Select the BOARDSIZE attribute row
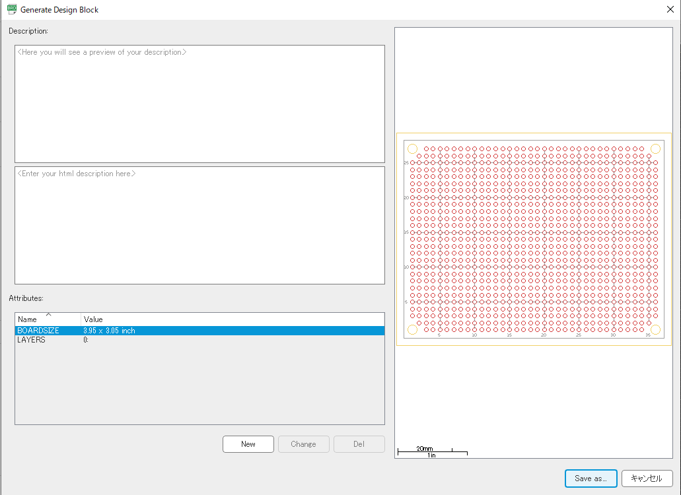This screenshot has width=681, height=495. [199, 331]
